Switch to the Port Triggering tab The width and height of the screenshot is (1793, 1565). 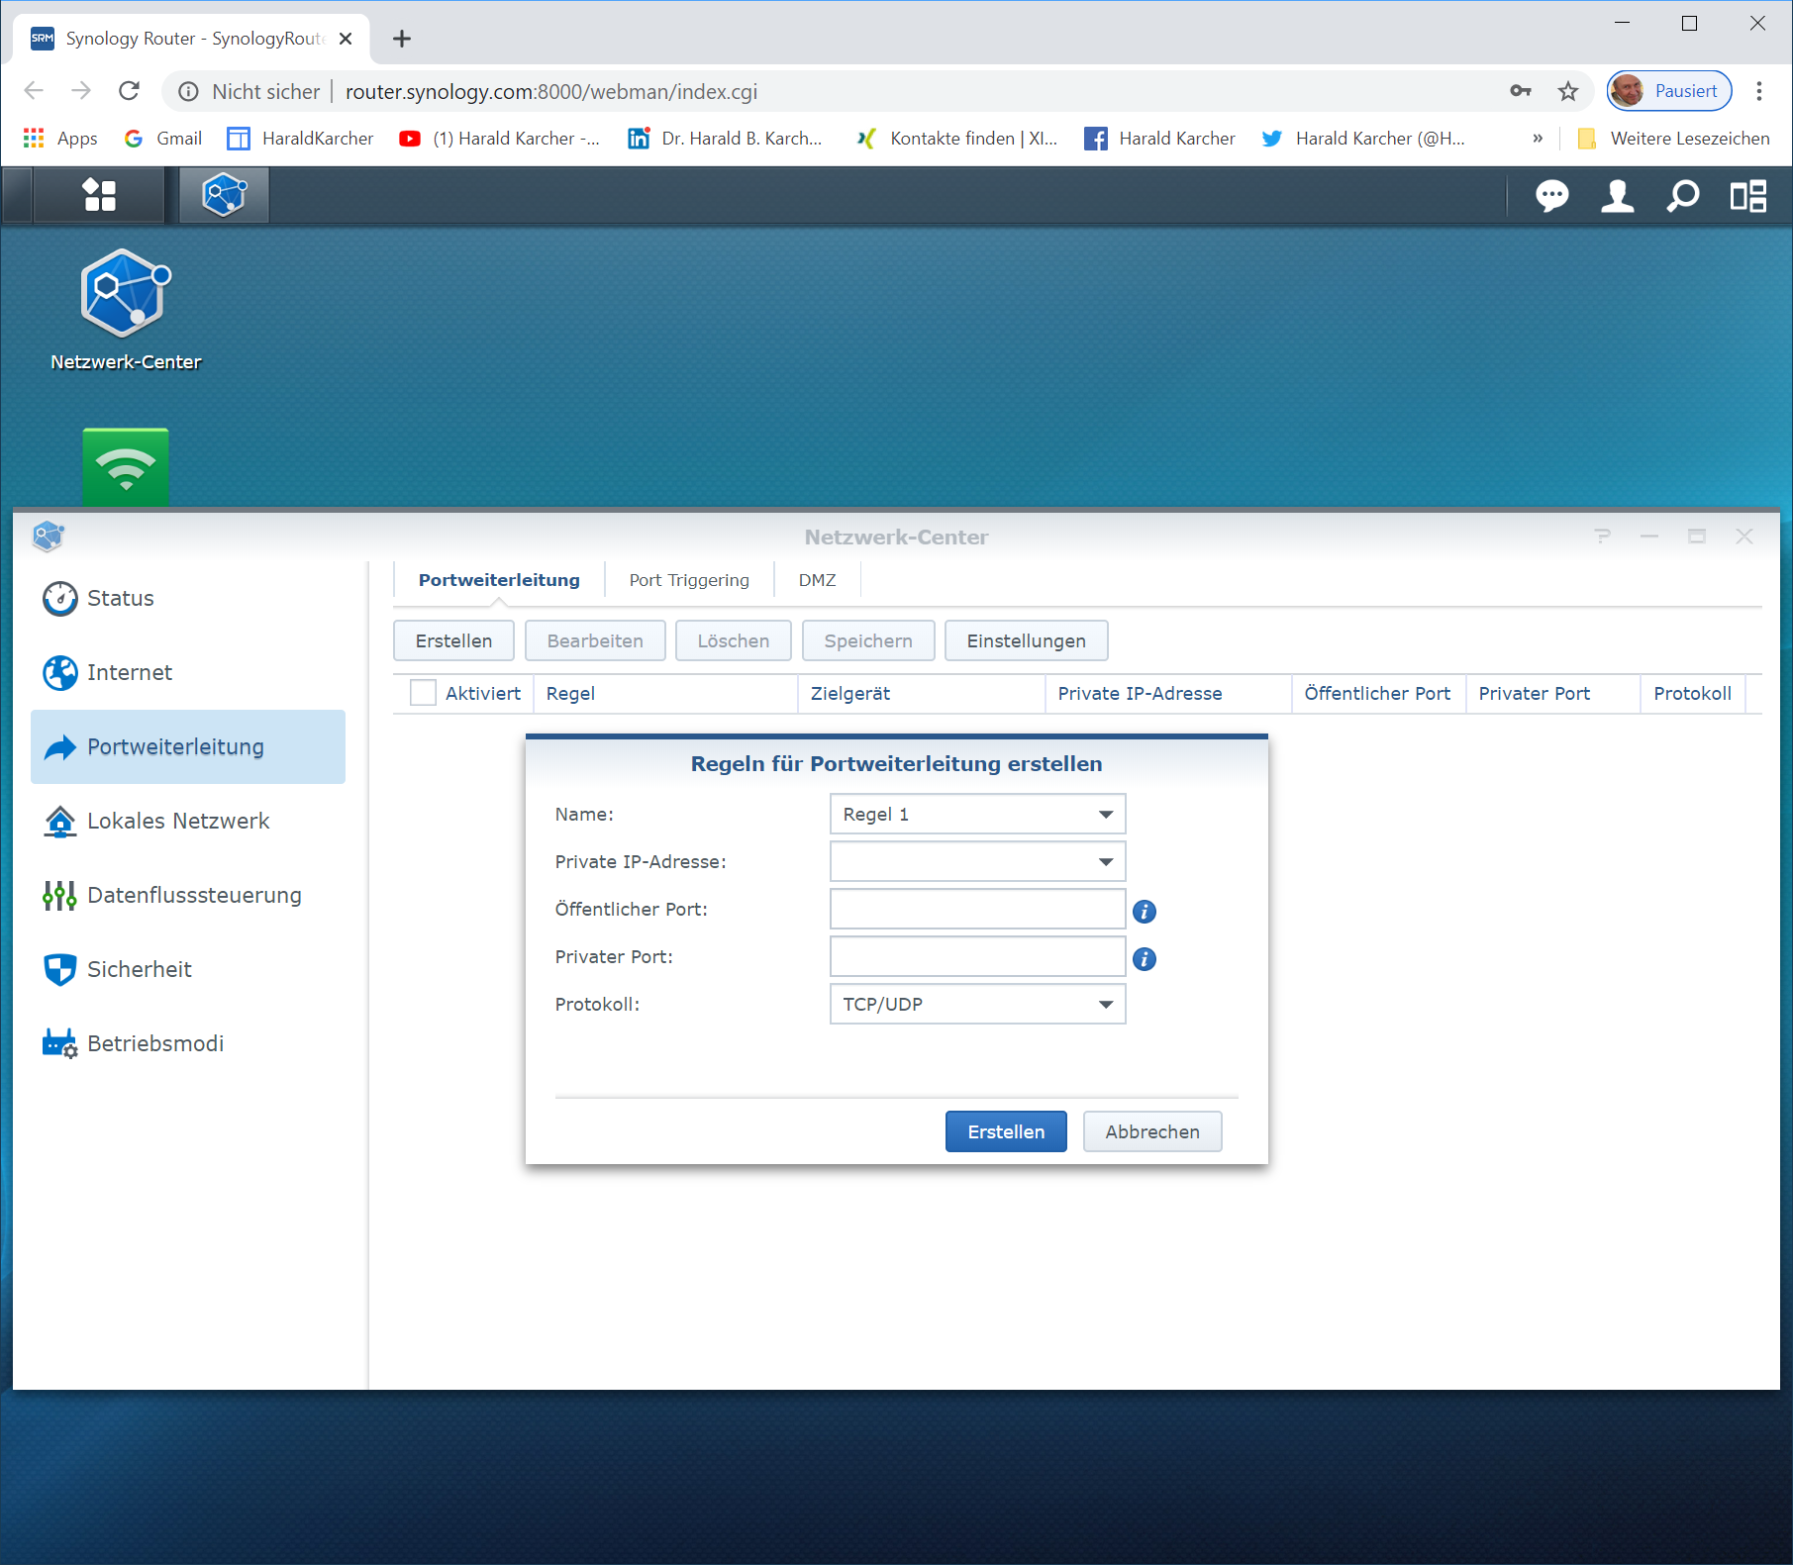pos(689,580)
